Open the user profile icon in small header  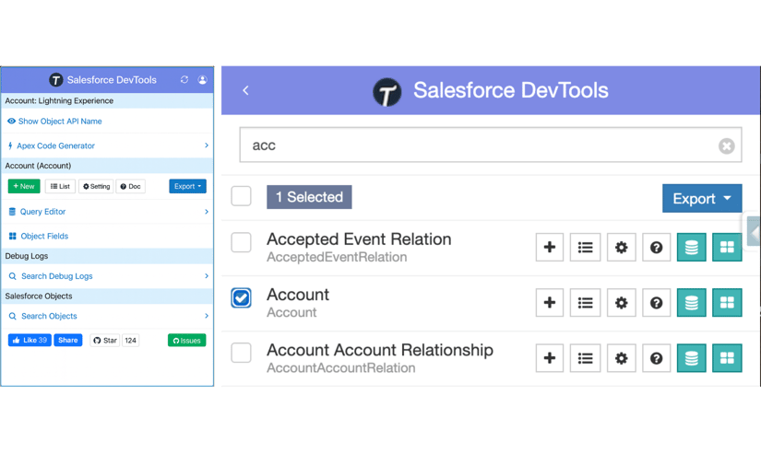point(202,79)
